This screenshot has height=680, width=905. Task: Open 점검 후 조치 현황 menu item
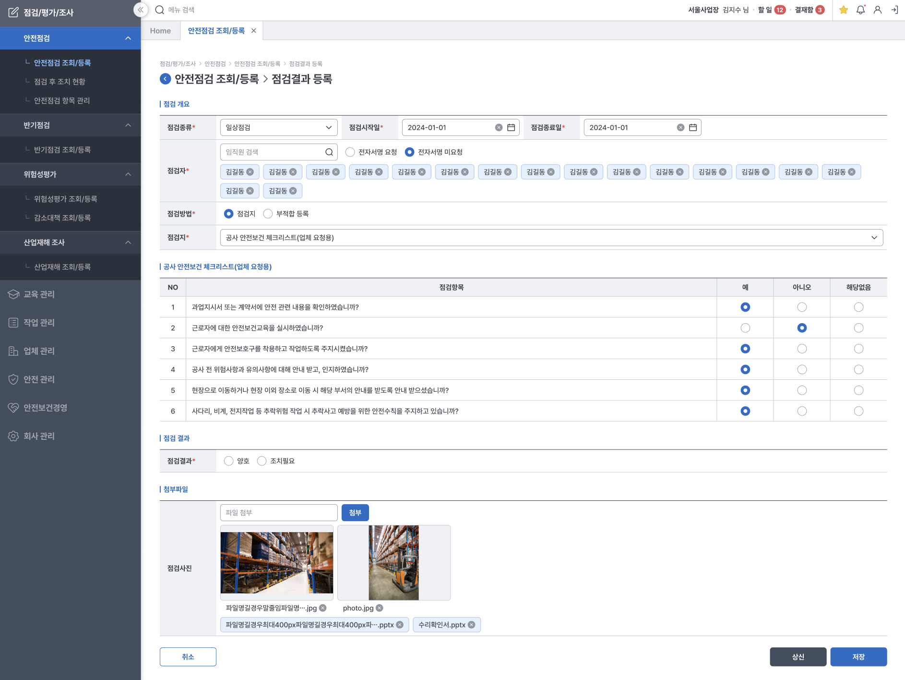(60, 82)
